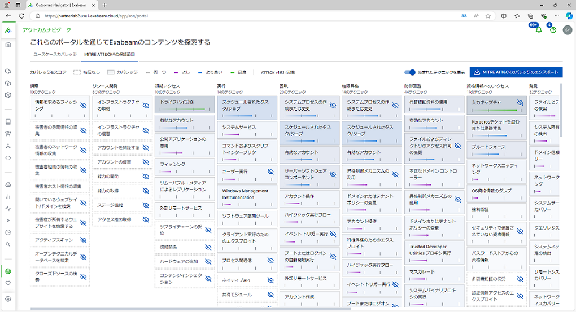Toggle eye icon on プロセス間通信 card
The width and height of the screenshot is (576, 312).
click(270, 260)
